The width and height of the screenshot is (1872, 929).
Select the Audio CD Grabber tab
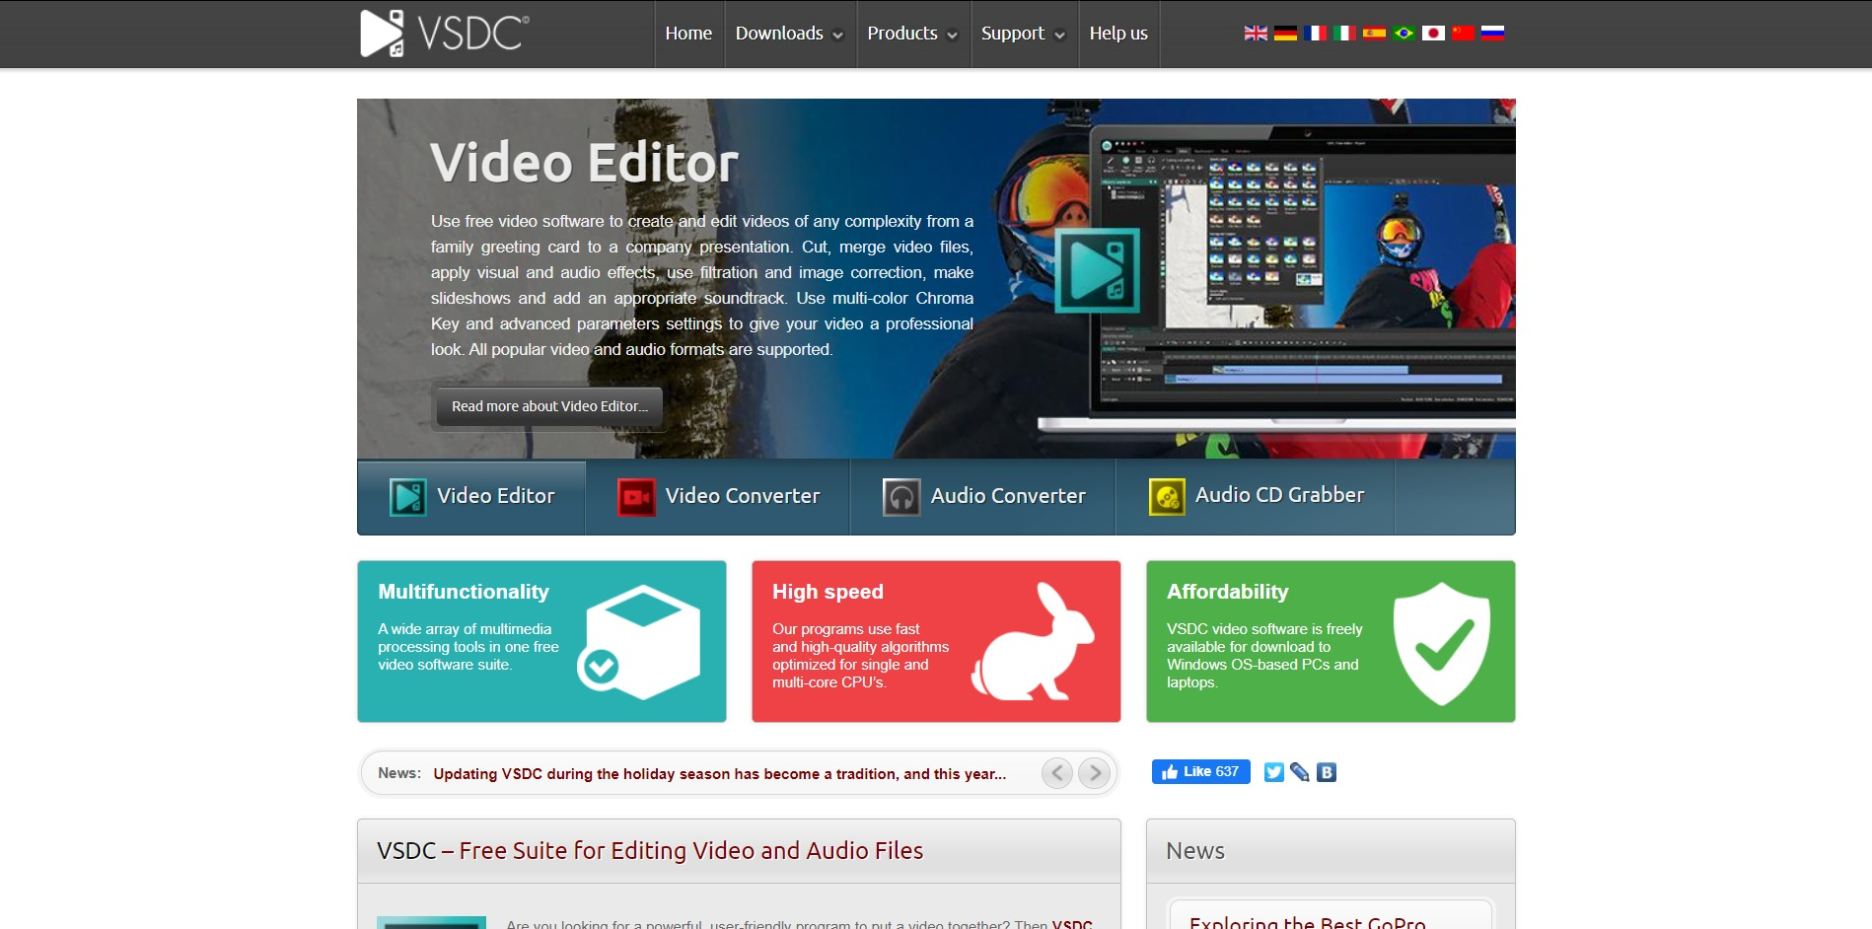[x=1256, y=497]
